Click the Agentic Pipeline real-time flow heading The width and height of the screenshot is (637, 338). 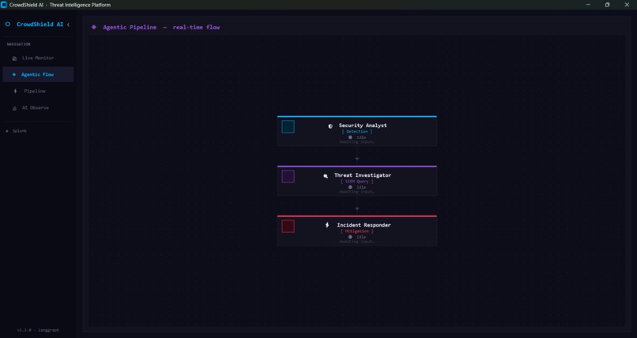click(x=161, y=27)
